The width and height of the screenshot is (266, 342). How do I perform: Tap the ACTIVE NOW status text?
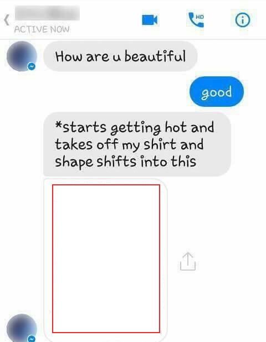(x=42, y=29)
